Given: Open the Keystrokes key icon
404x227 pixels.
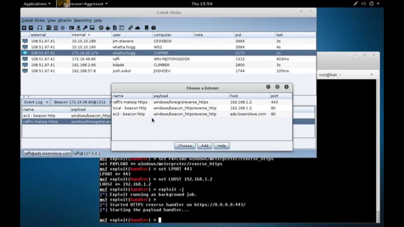Looking at the screenshot, I should tap(85, 28).
